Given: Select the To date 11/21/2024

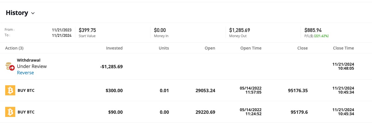Looking at the screenshot, I should point(62,35).
